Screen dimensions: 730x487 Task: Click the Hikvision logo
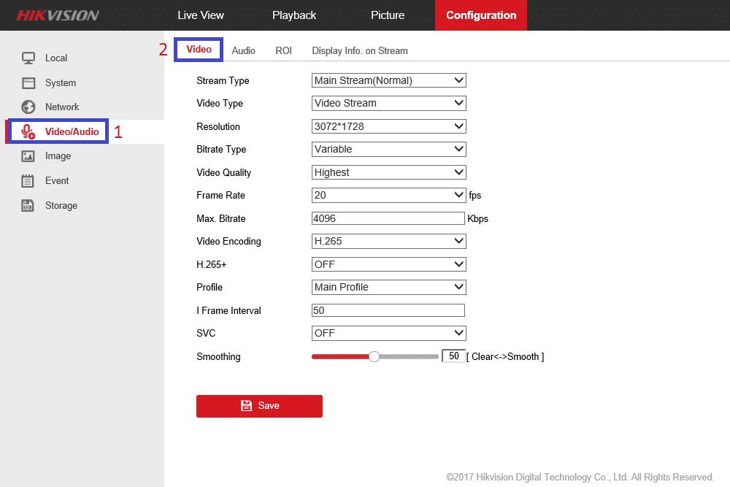(58, 15)
